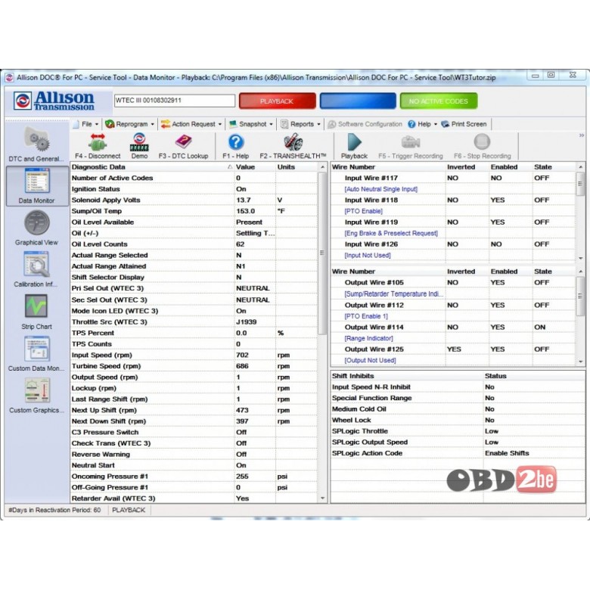Open the Graphical View gauge icon
This screenshot has height=590, width=590.
pyautogui.click(x=36, y=222)
